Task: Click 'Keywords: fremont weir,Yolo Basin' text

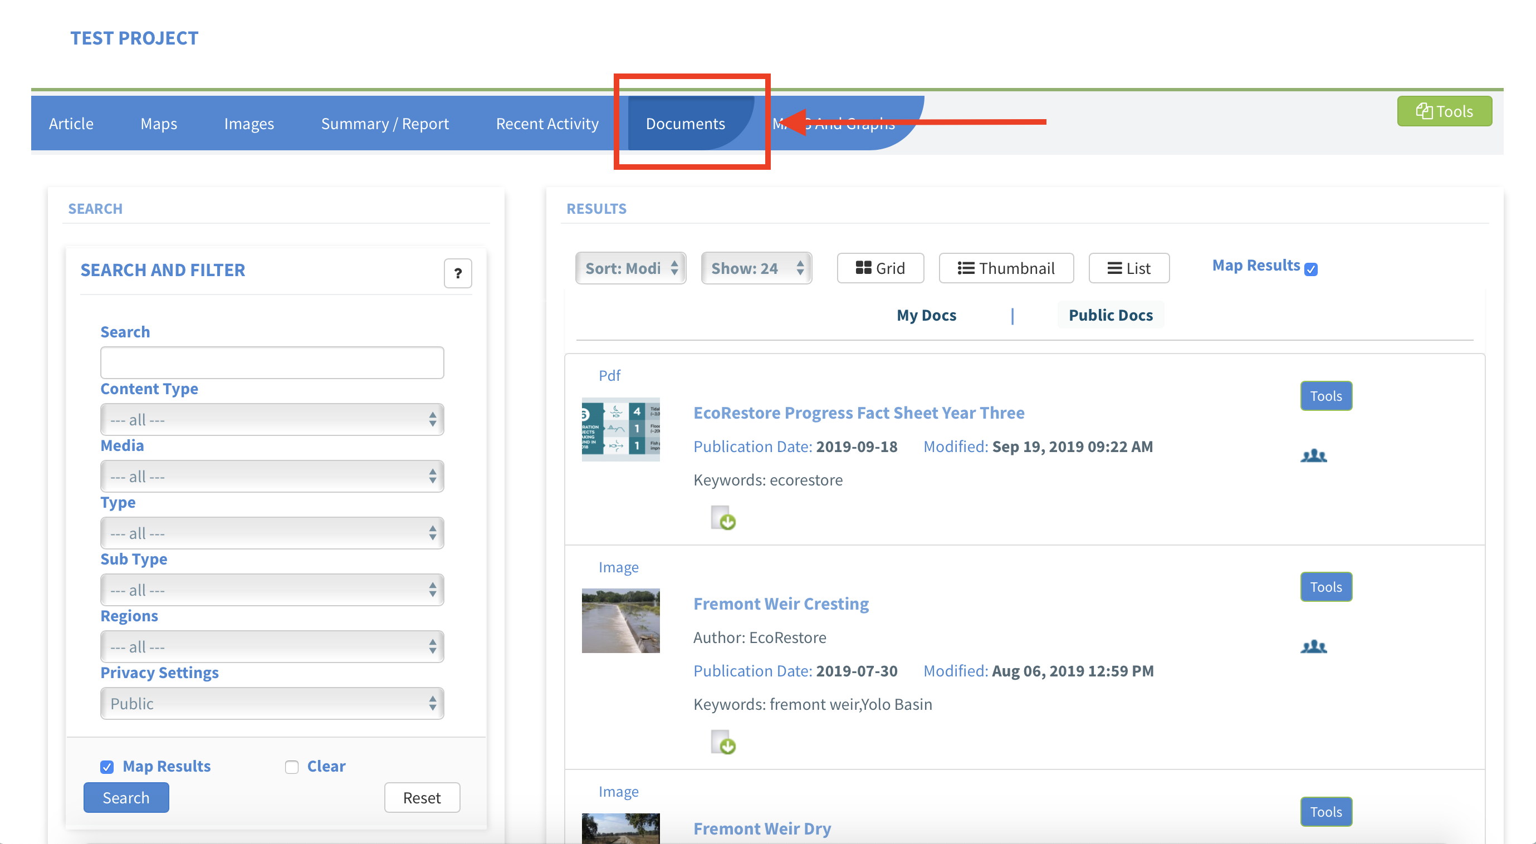Action: pos(813,704)
